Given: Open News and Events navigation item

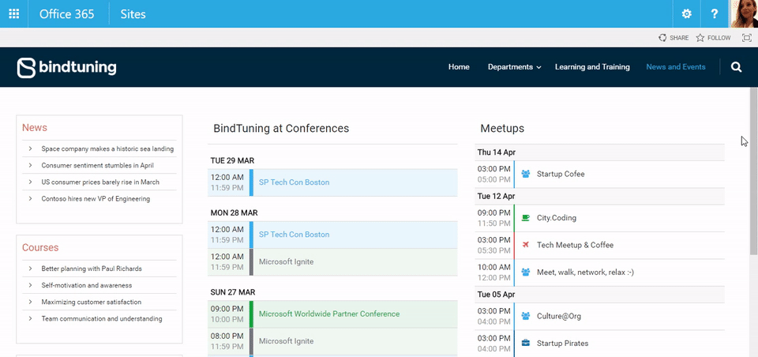Looking at the screenshot, I should click(676, 67).
